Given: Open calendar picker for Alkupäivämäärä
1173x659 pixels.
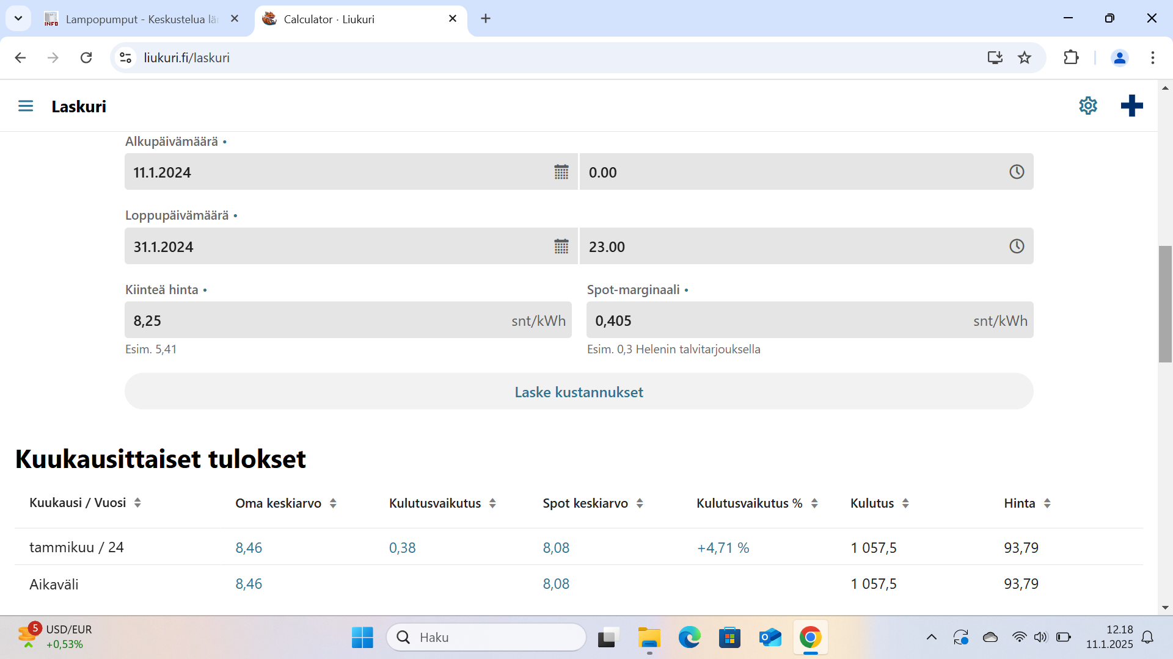Looking at the screenshot, I should (x=561, y=172).
